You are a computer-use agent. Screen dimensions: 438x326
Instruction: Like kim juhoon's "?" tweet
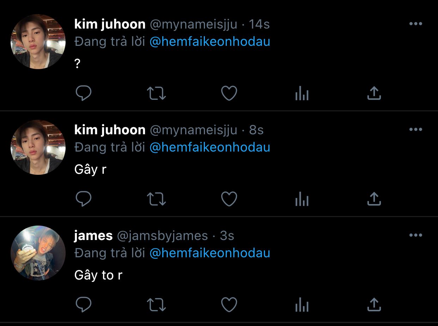point(229,93)
